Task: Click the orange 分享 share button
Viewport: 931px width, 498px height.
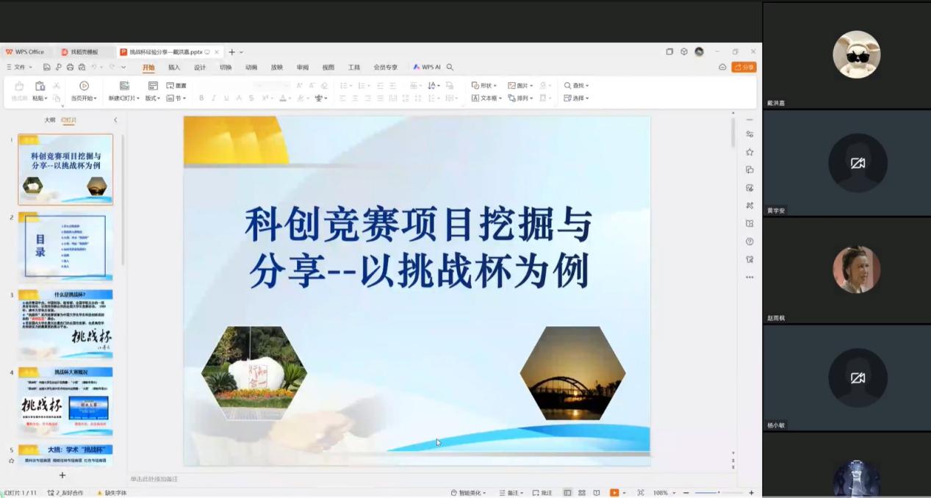Action: point(744,68)
